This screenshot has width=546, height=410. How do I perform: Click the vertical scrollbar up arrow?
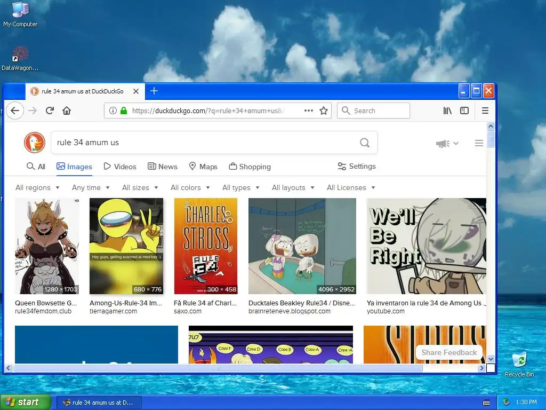coord(491,126)
